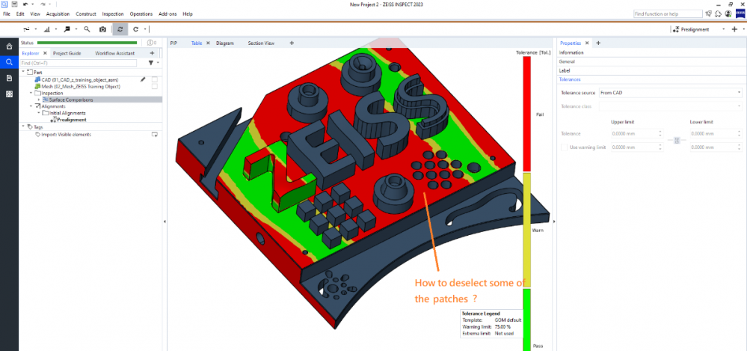
Task: Click the document icon in left sidebar
Action: point(9,78)
